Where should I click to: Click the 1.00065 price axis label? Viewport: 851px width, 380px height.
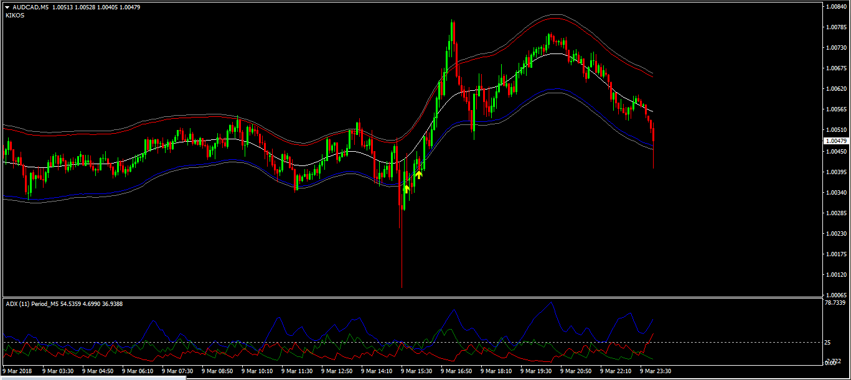coord(834,295)
